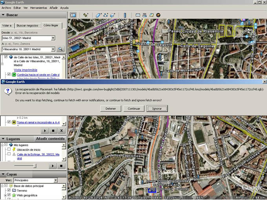Open the Herramientas menu

point(38,8)
